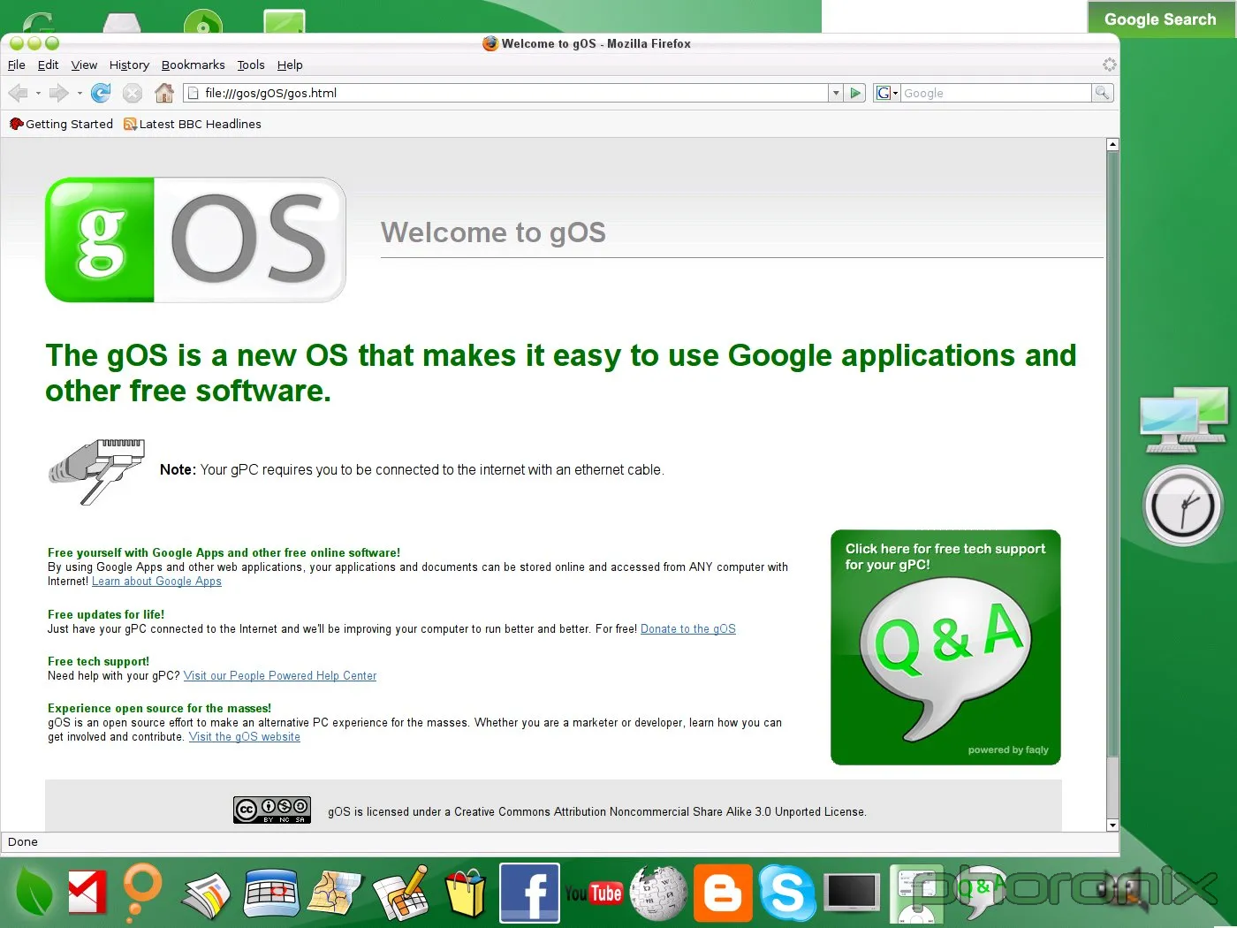
Task: Open the Back history dropdown arrow
Action: point(38,93)
